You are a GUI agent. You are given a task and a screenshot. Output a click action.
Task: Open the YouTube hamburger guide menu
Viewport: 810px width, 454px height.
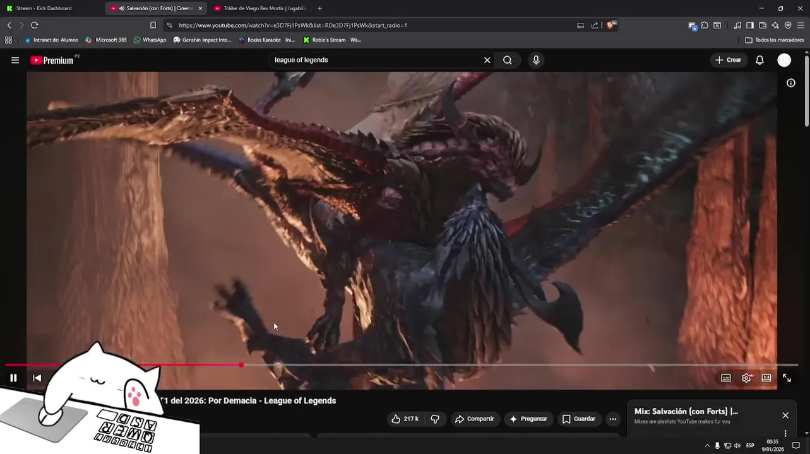click(15, 60)
